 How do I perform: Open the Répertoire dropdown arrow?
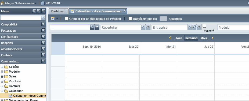pyautogui.click(x=148, y=27)
